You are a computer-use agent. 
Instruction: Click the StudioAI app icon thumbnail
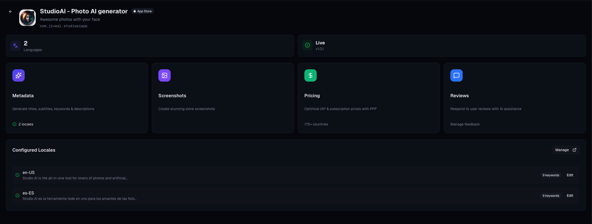pos(28,18)
